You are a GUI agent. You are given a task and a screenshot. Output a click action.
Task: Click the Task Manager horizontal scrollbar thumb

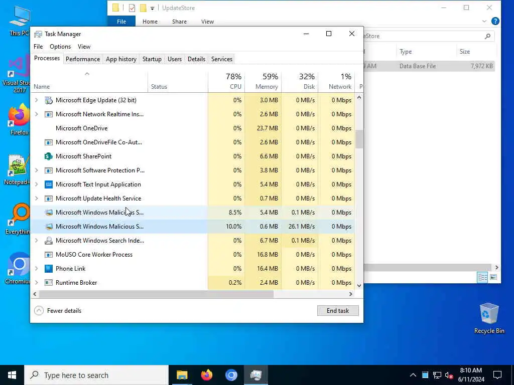point(156,294)
